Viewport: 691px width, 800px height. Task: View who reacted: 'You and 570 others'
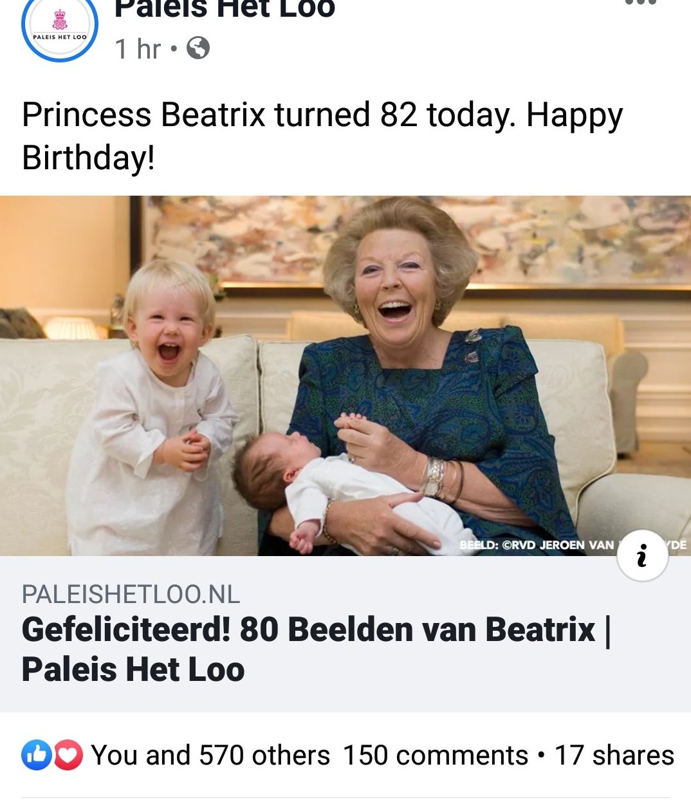(210, 755)
